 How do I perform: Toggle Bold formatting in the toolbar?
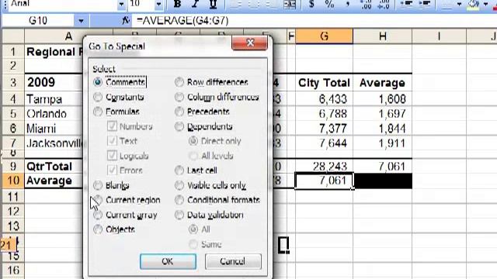(x=178, y=4)
